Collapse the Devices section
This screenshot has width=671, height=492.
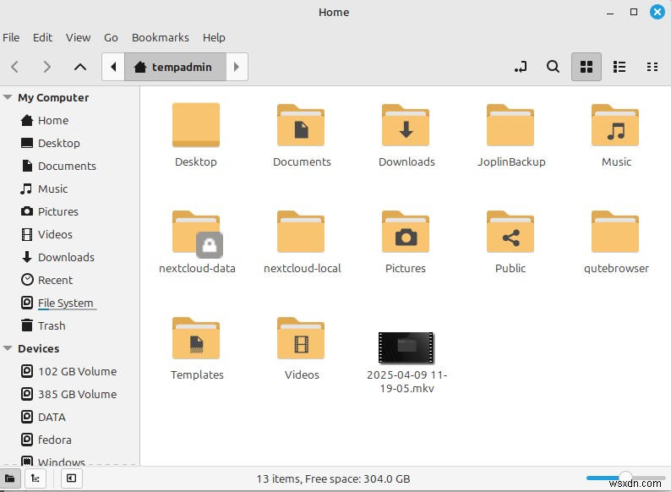point(8,348)
